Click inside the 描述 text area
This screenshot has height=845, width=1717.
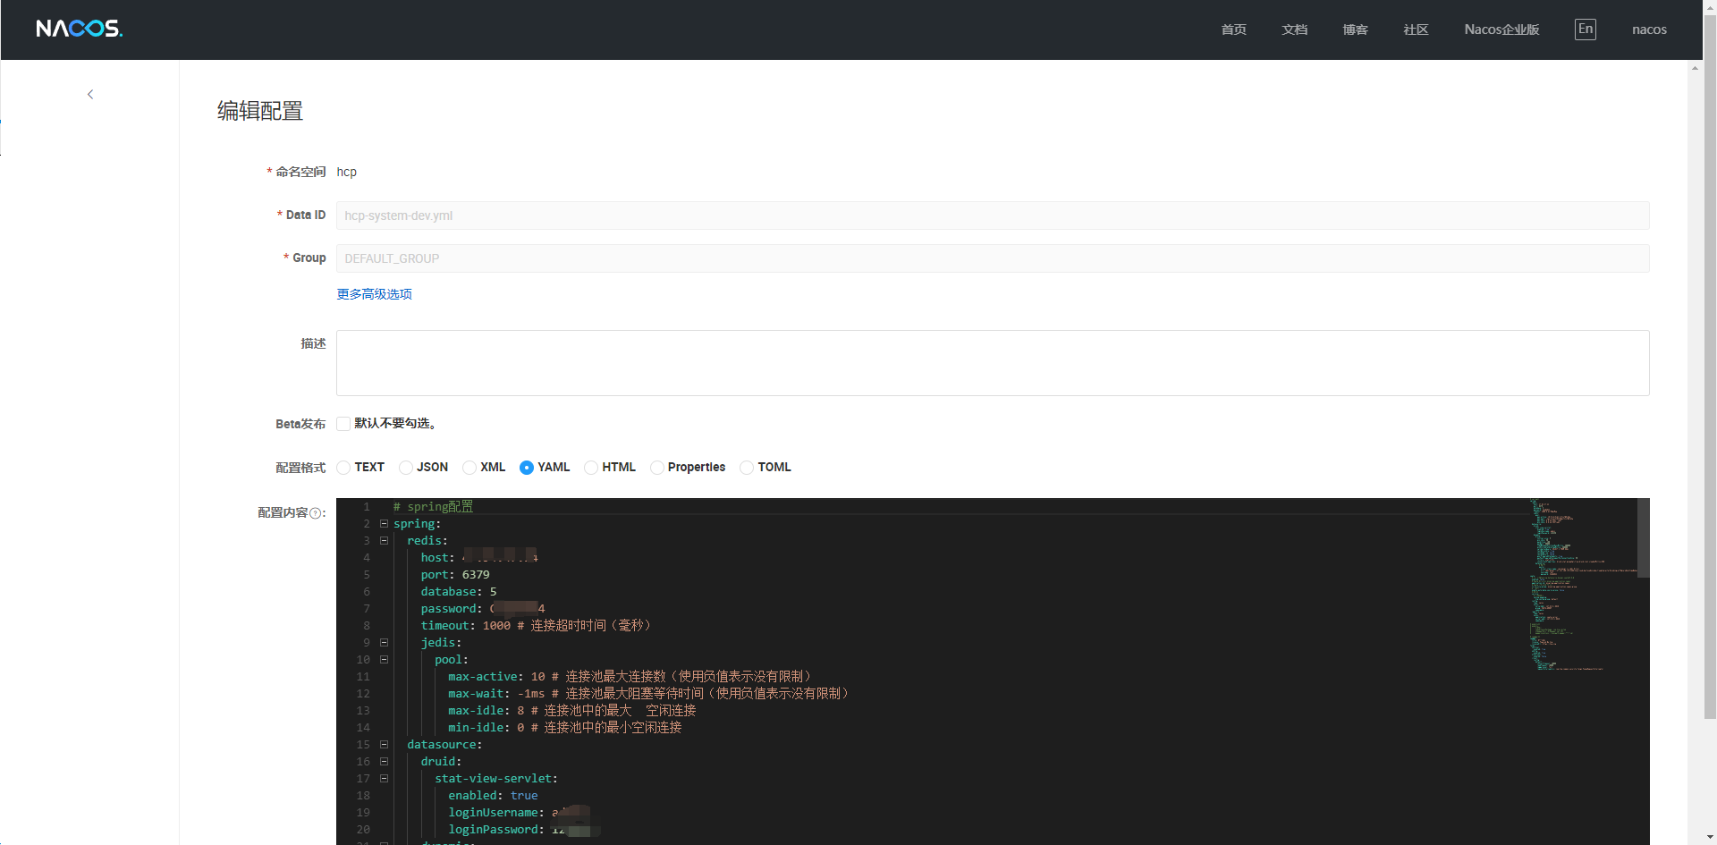pyautogui.click(x=992, y=363)
